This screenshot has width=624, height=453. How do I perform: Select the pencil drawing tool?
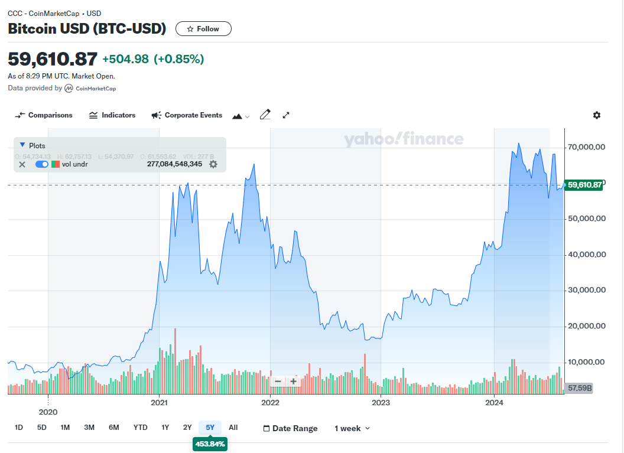coord(265,115)
